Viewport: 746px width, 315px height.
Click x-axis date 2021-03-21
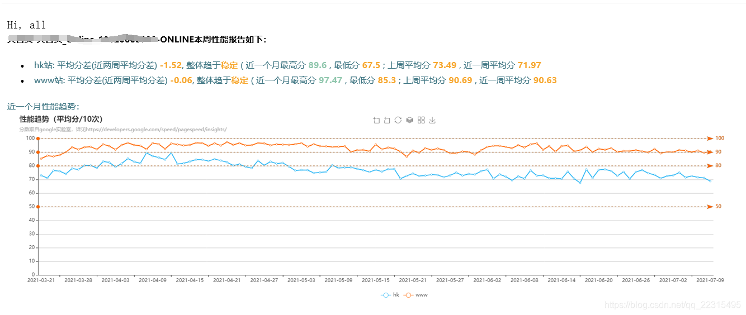tap(41, 280)
